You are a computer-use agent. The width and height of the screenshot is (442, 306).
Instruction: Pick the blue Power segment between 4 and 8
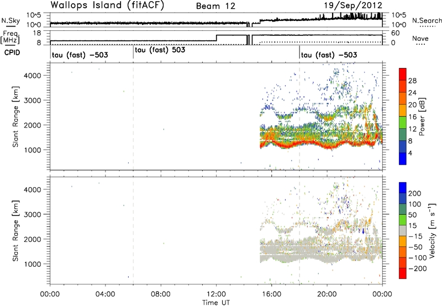403,146
